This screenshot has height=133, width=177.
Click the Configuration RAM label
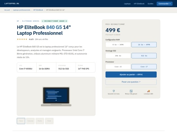[112, 40]
